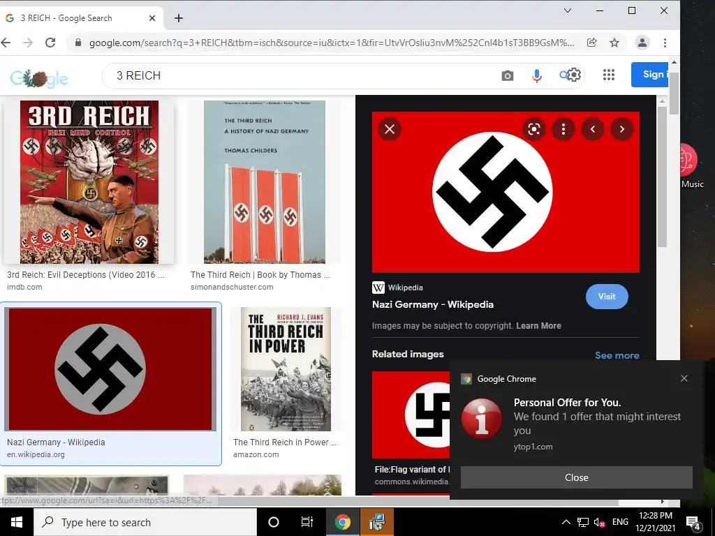Close the image preview panel
This screenshot has height=536, width=715.
click(x=390, y=129)
